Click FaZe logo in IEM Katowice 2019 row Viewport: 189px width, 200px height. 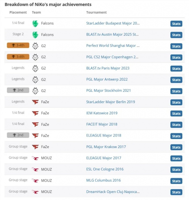(x=35, y=113)
